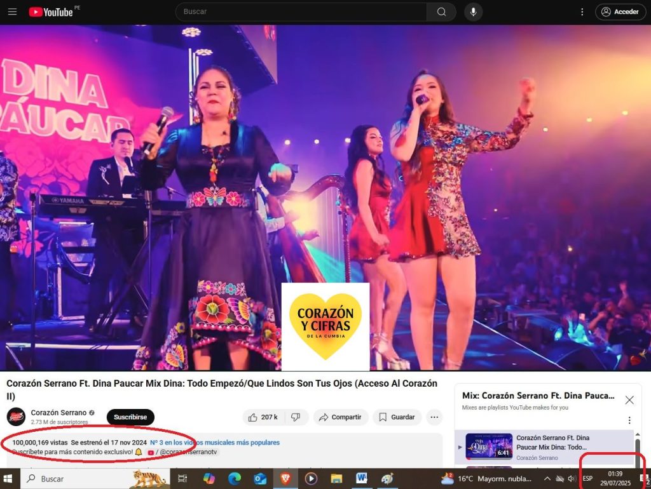Click the Acceder sign-in button

click(x=620, y=12)
